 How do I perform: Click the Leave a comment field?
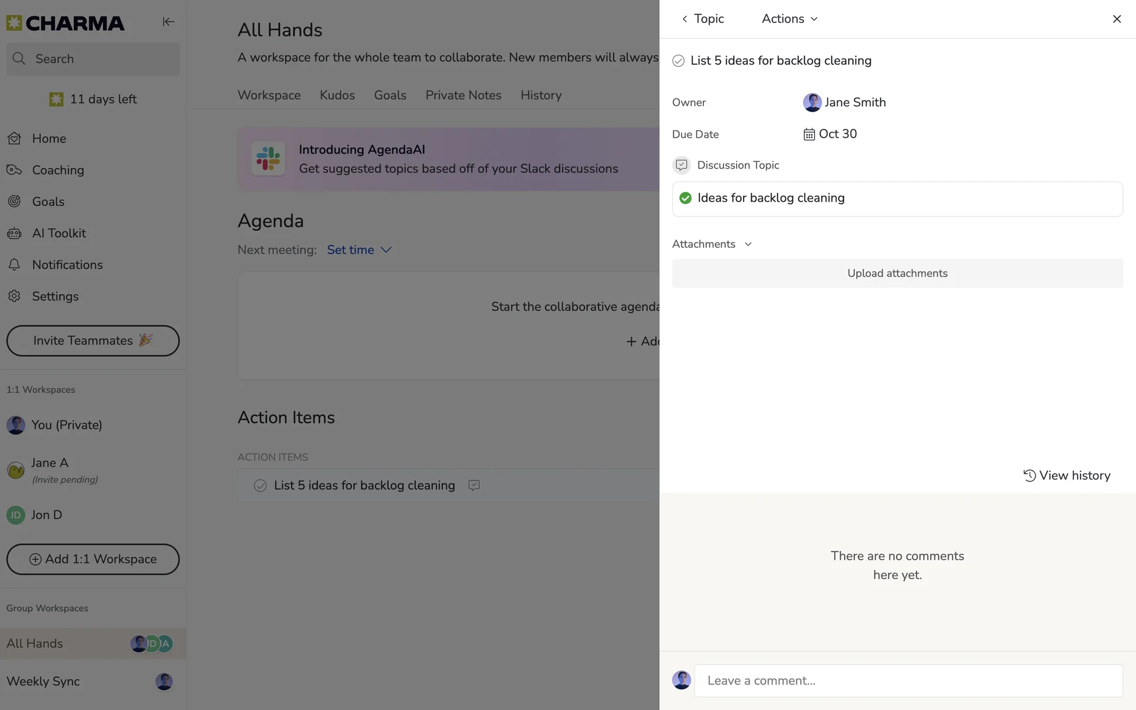click(908, 681)
